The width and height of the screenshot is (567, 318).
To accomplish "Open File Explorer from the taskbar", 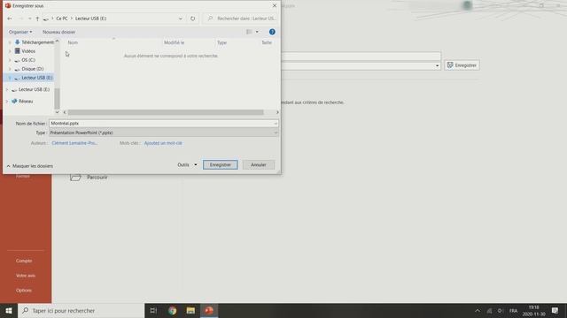I will (190, 310).
